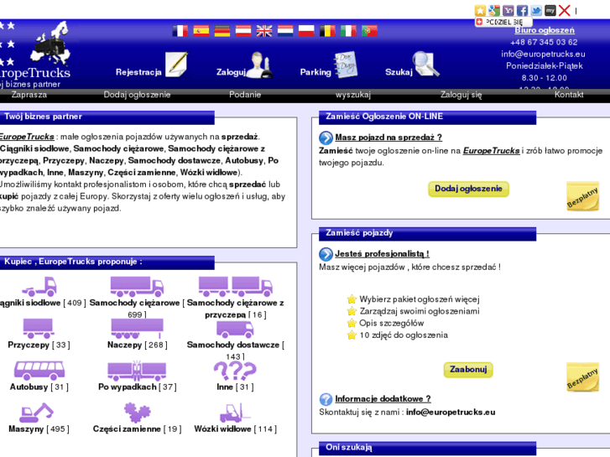Screen dimensions: 610x457
Task: Click Wózki widłowe category label
Action: pos(222,429)
